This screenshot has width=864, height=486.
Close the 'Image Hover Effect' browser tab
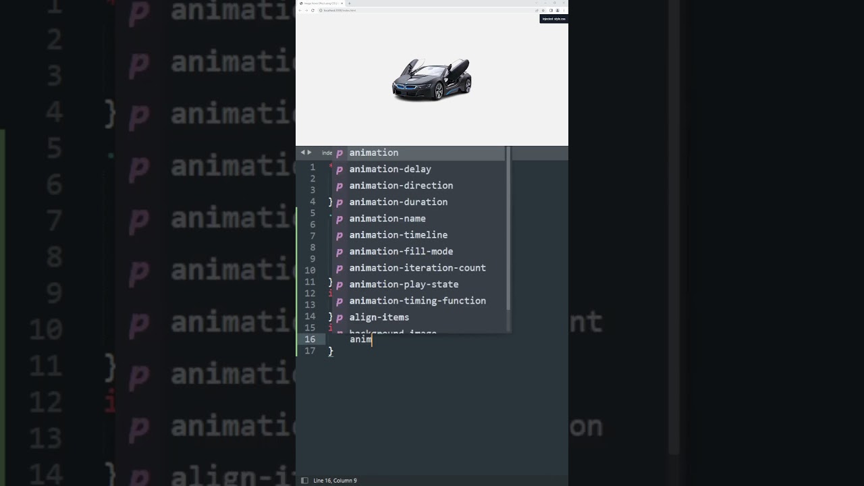point(342,3)
